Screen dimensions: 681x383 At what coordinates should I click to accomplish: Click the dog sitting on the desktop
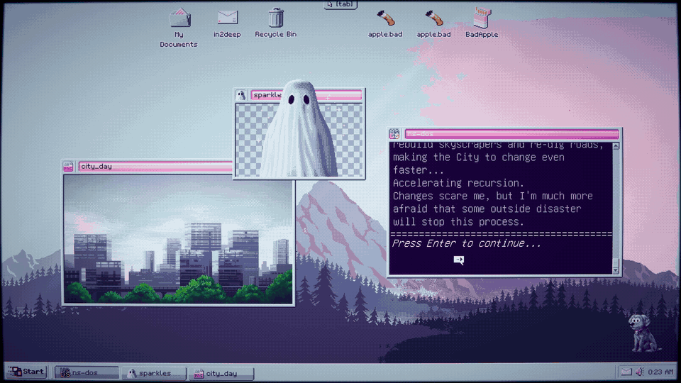[x=641, y=333]
